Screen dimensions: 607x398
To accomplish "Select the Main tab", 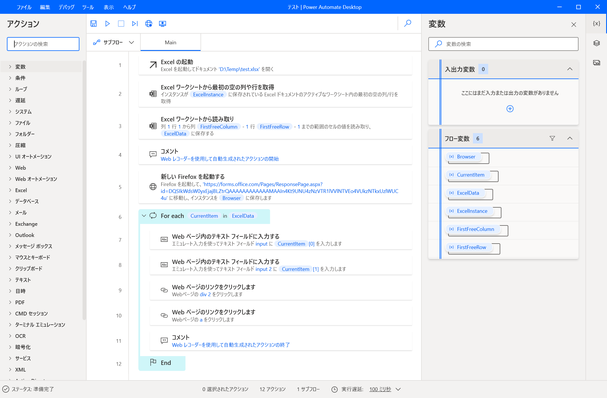I will click(x=170, y=43).
